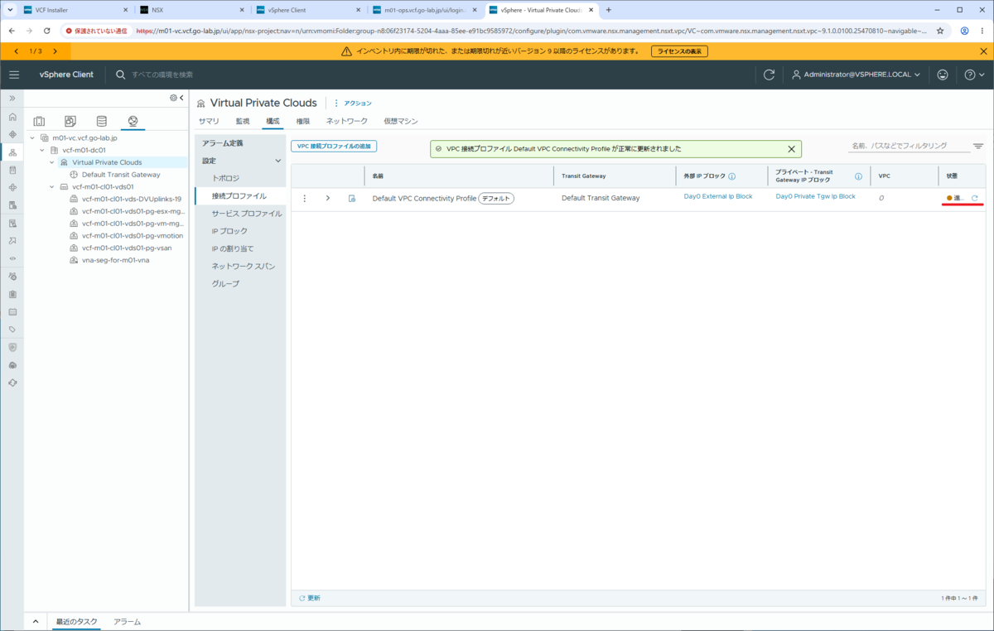994x631 pixels.
Task: Expand the left navigation sidebar with double chevron
Action: (12, 98)
